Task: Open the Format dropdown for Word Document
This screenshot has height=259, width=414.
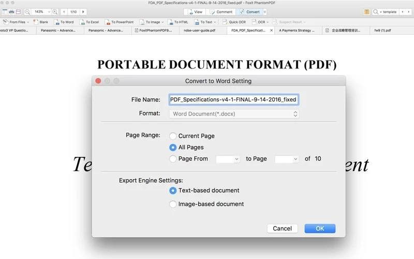Action: 234,114
